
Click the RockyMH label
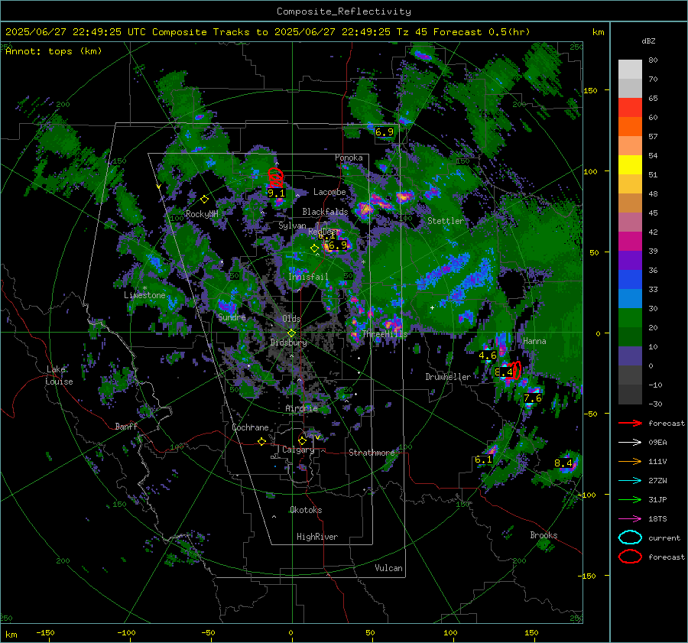pyautogui.click(x=202, y=214)
